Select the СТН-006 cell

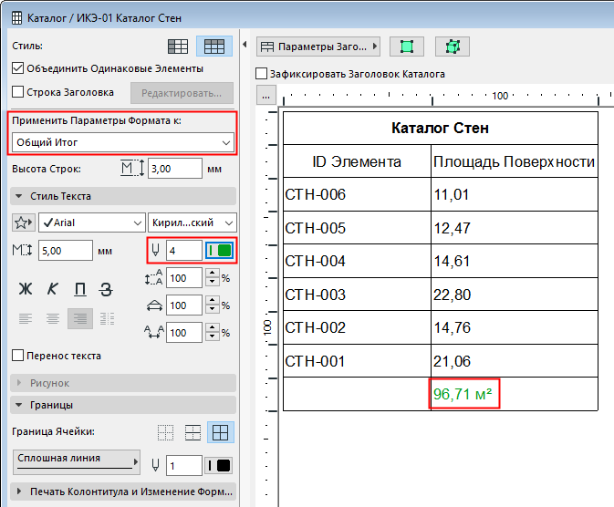coord(357,194)
